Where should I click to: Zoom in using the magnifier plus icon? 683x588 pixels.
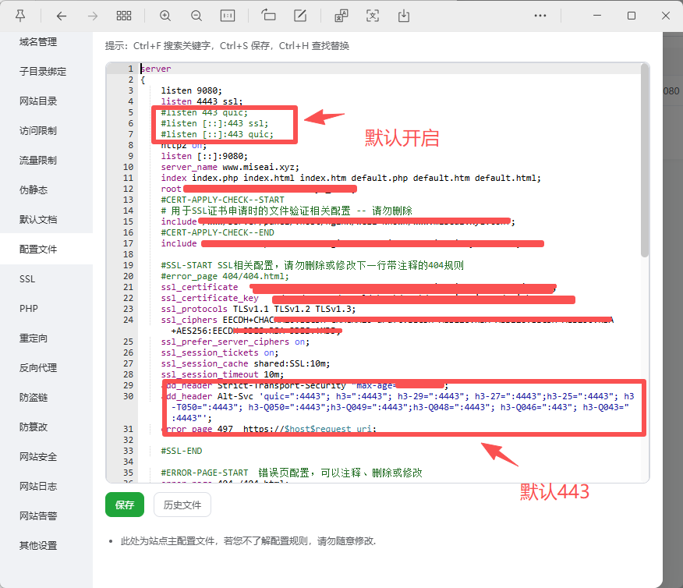165,16
